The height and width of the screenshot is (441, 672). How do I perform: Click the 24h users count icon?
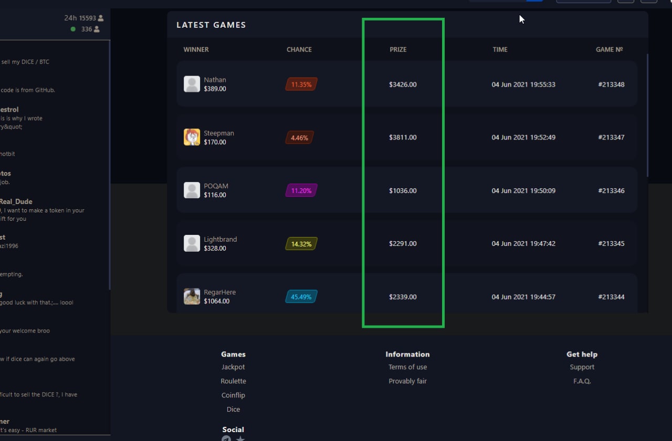[x=100, y=18]
